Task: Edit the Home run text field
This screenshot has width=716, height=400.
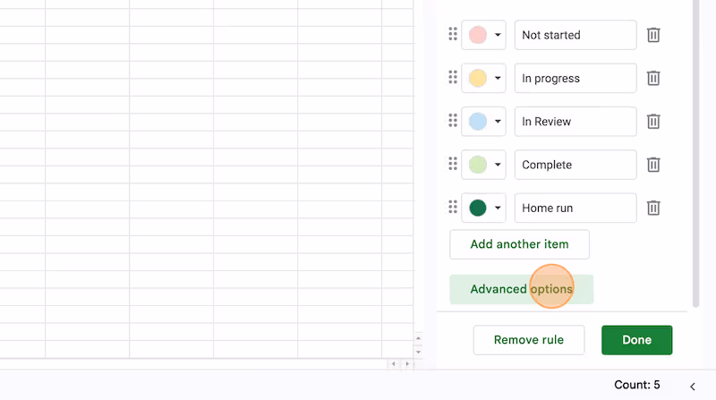Action: (x=575, y=208)
